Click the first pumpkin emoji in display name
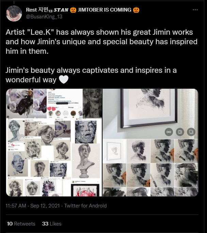This screenshot has height=233, width=207. [x=73, y=10]
